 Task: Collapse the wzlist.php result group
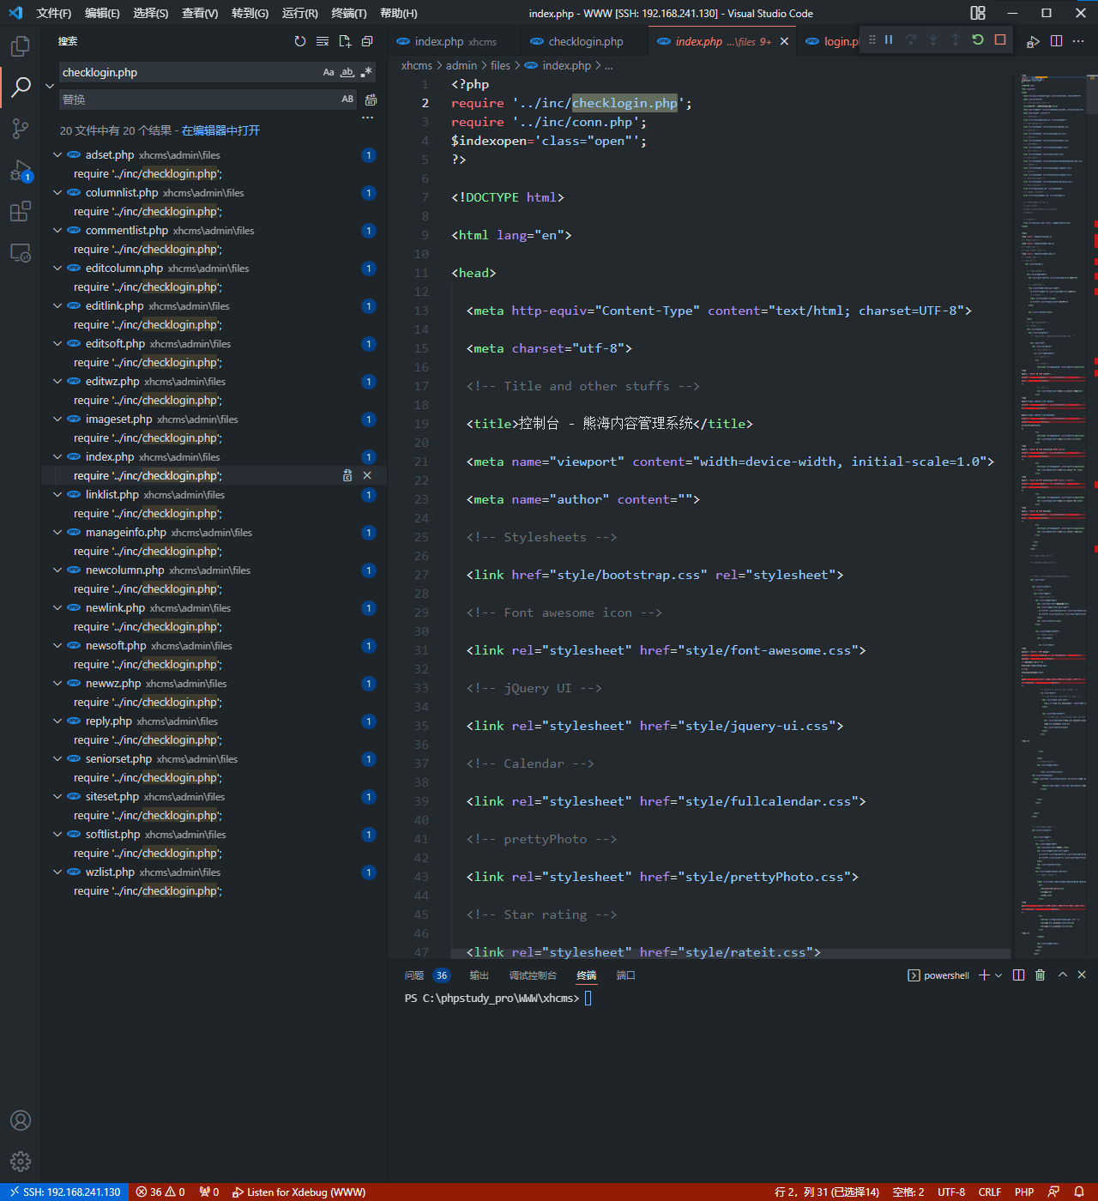click(57, 872)
